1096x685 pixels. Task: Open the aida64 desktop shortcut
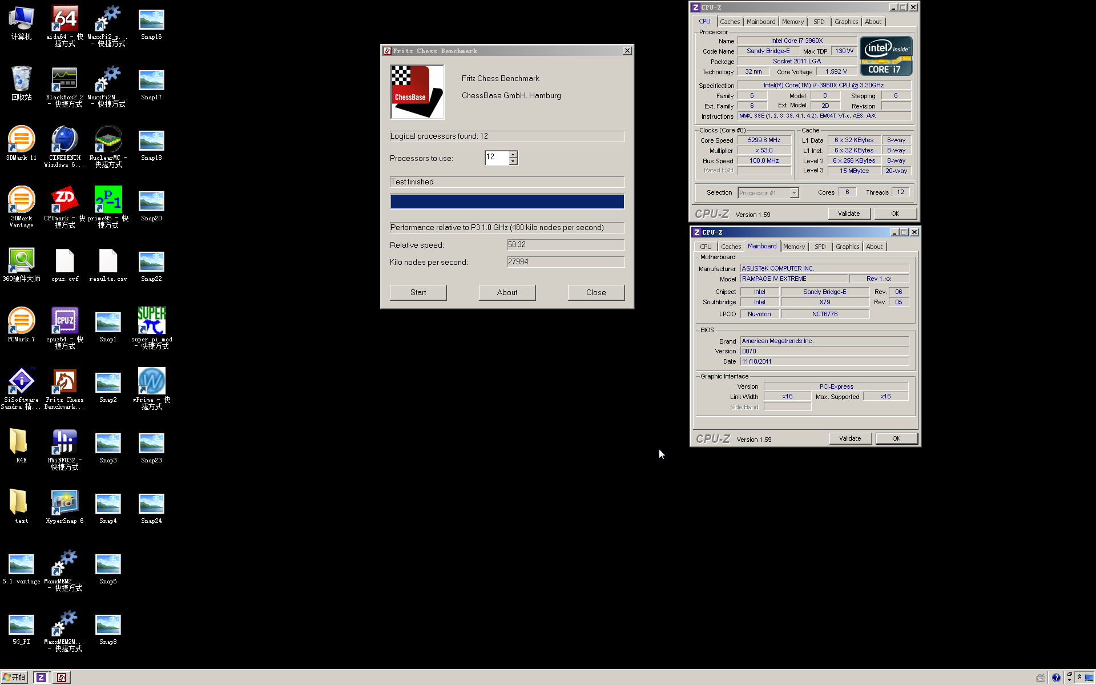point(65,25)
